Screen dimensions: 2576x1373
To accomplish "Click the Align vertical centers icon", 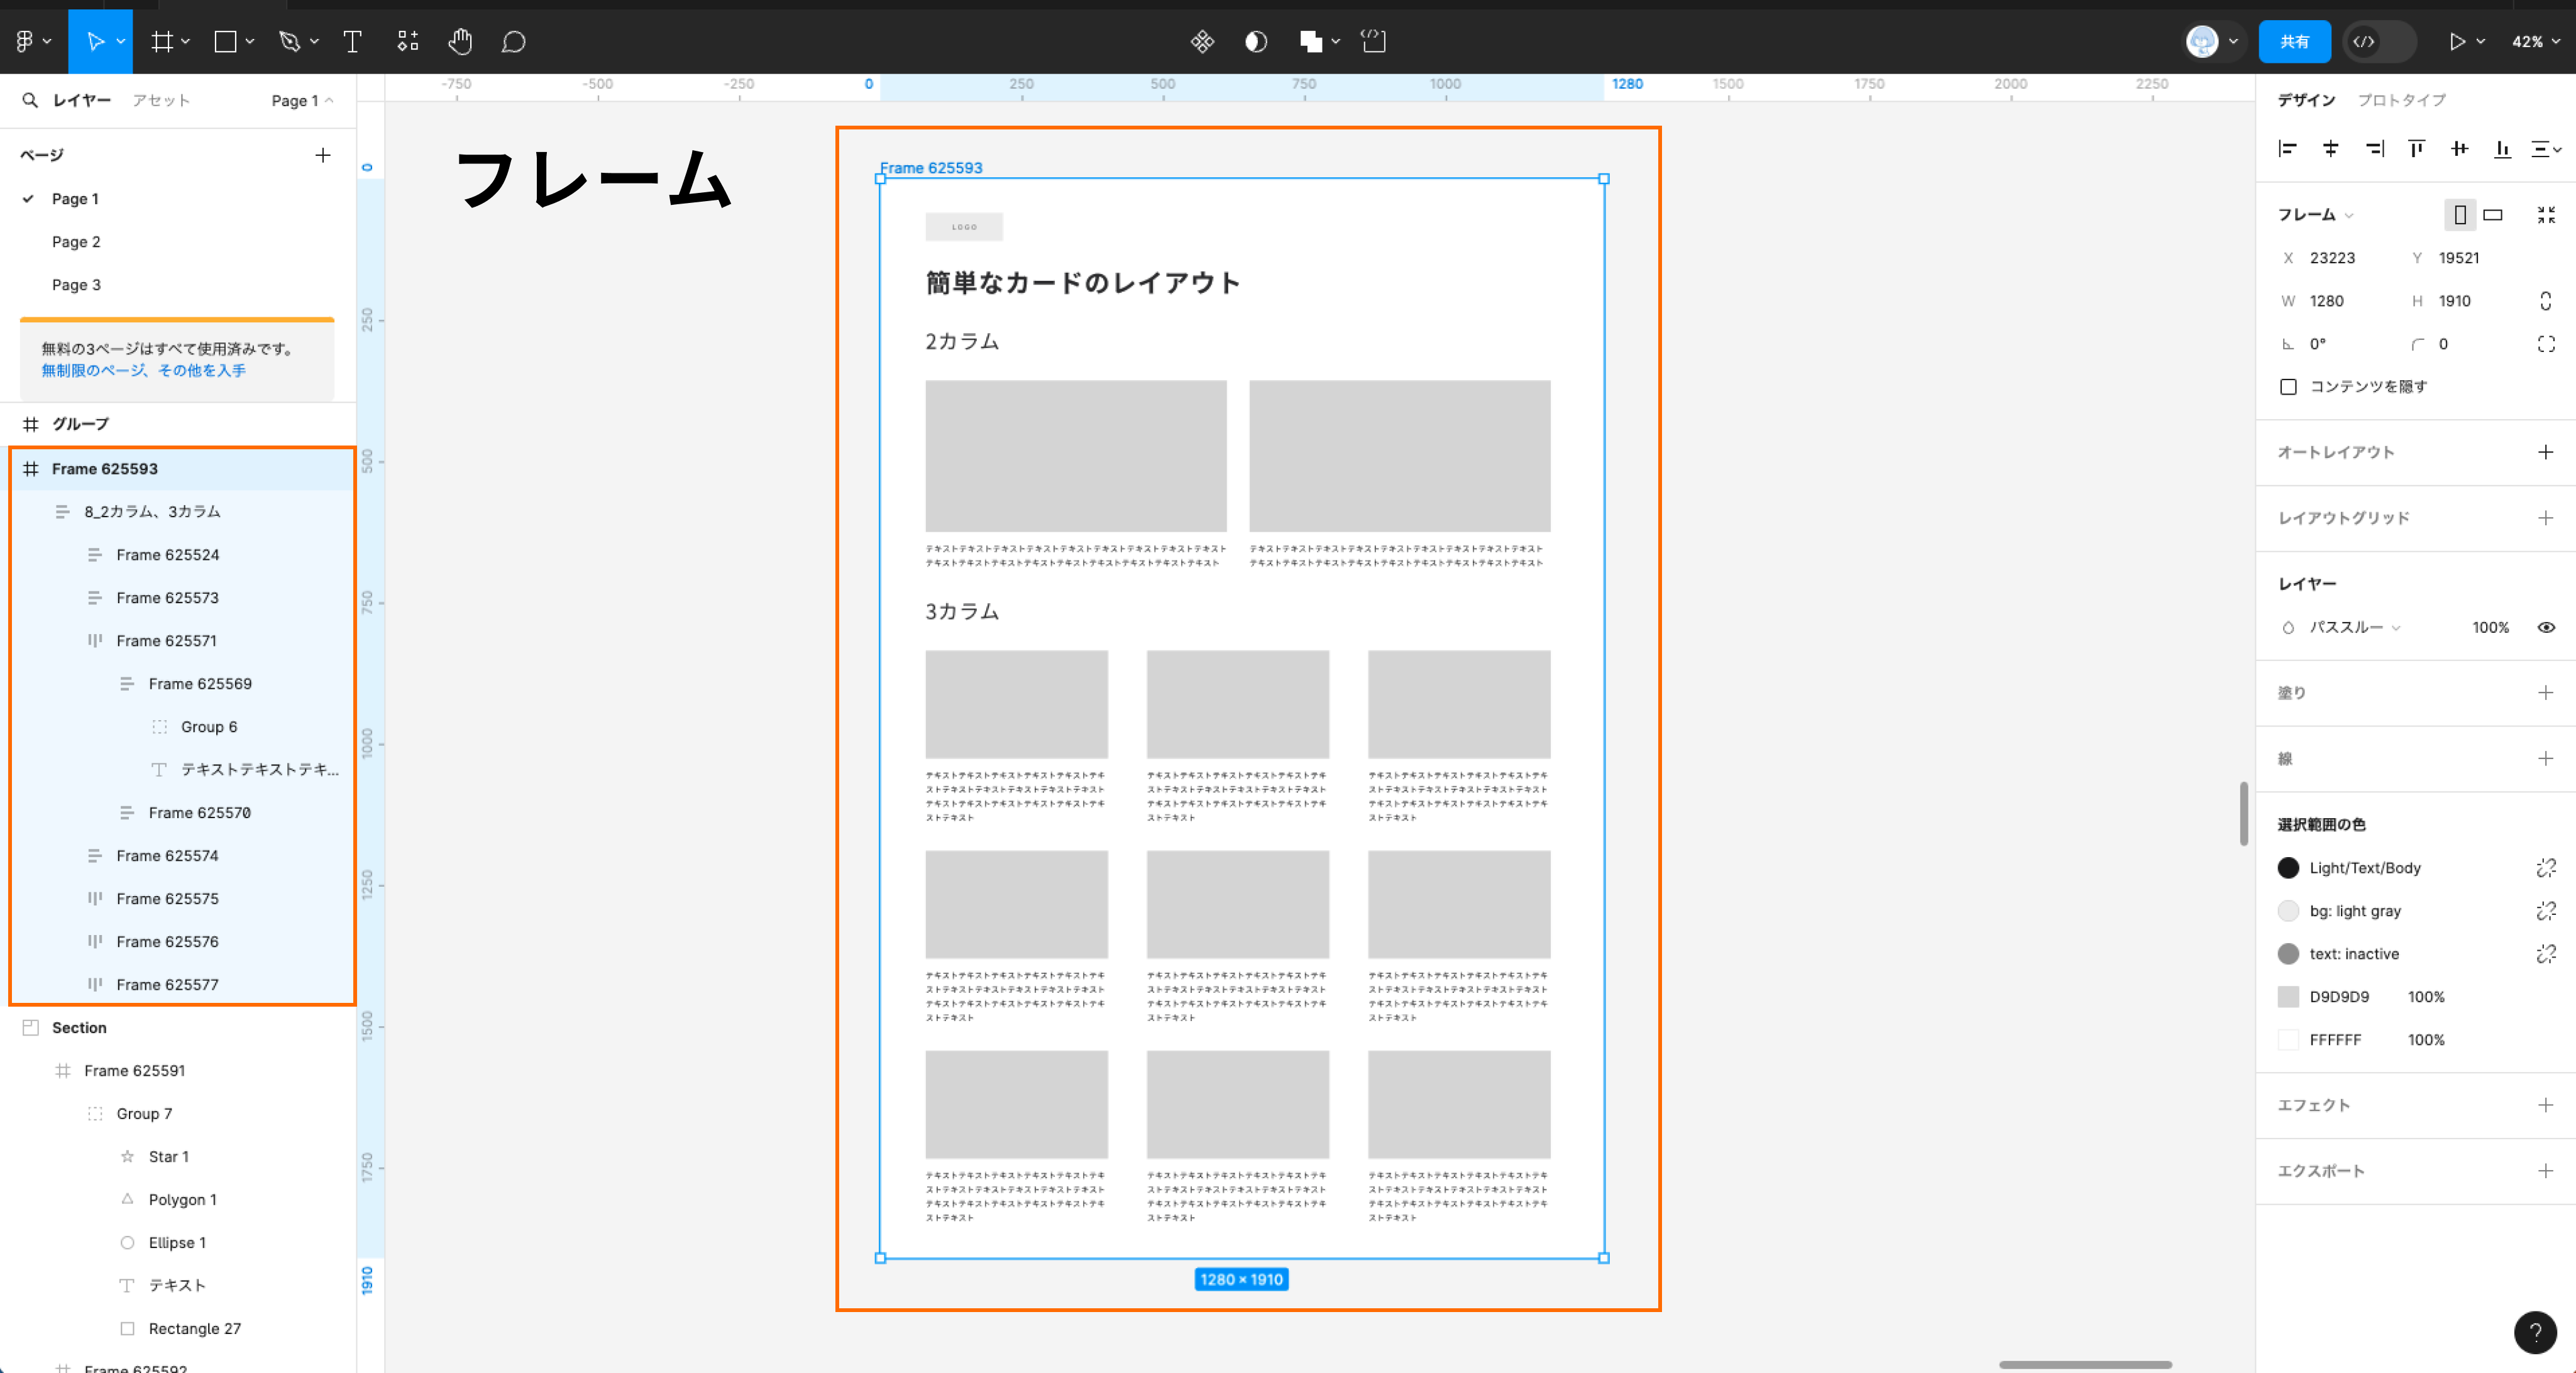I will click(2459, 149).
